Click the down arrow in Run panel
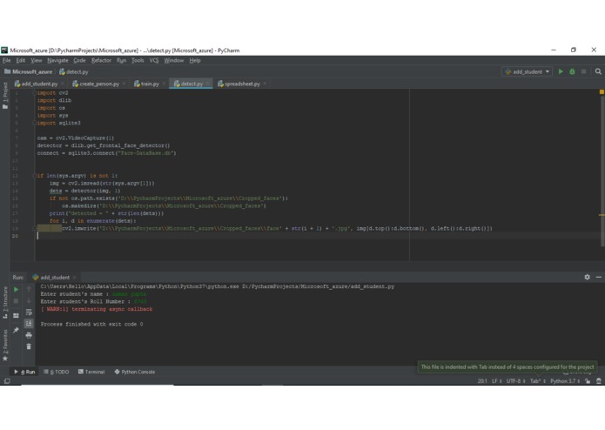The width and height of the screenshot is (605, 430). pyautogui.click(x=29, y=301)
